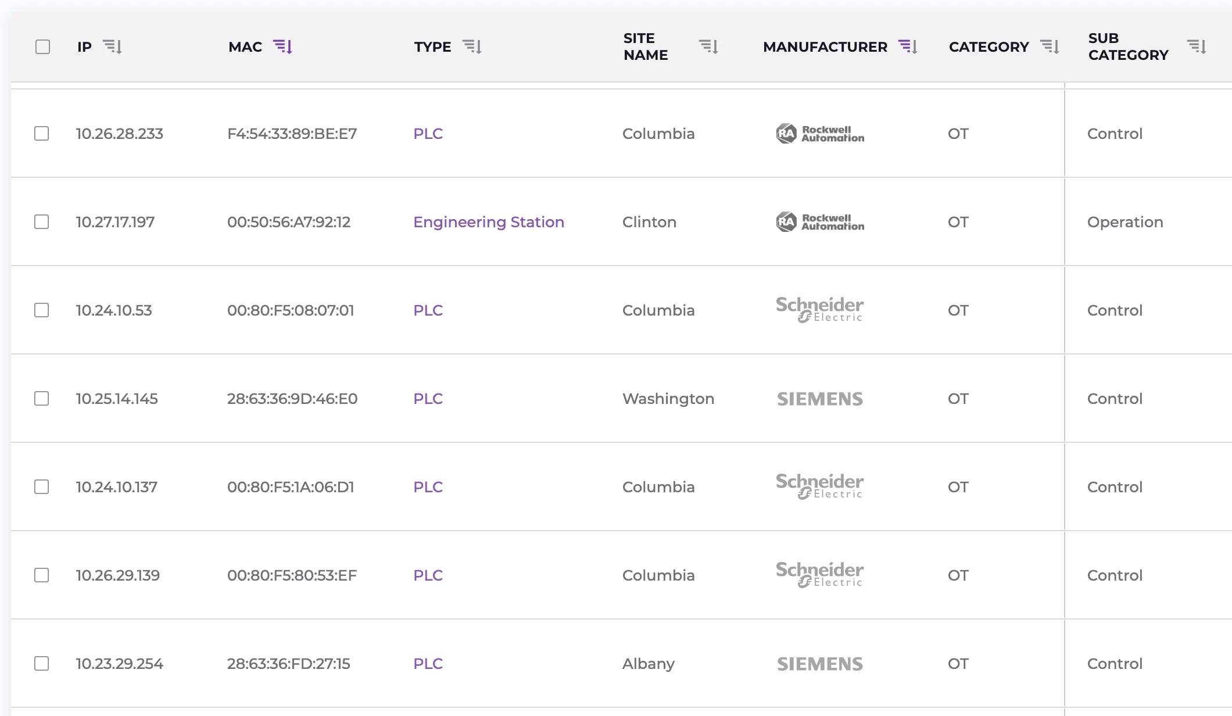Tick the checkbox beside 10.23.29.254
This screenshot has width=1232, height=716.
pyautogui.click(x=41, y=664)
